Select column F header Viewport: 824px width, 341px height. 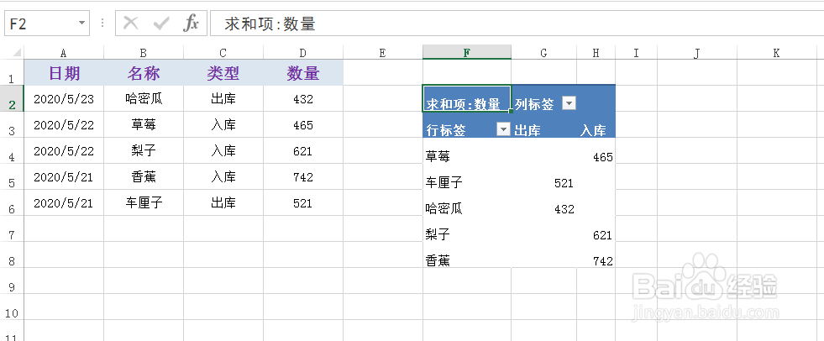point(467,53)
